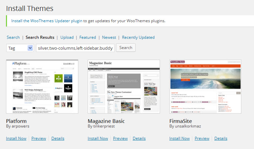The height and width of the screenshot is (149, 254).
Task: Open the FirmaSite theme screenshot
Action: [x=205, y=87]
